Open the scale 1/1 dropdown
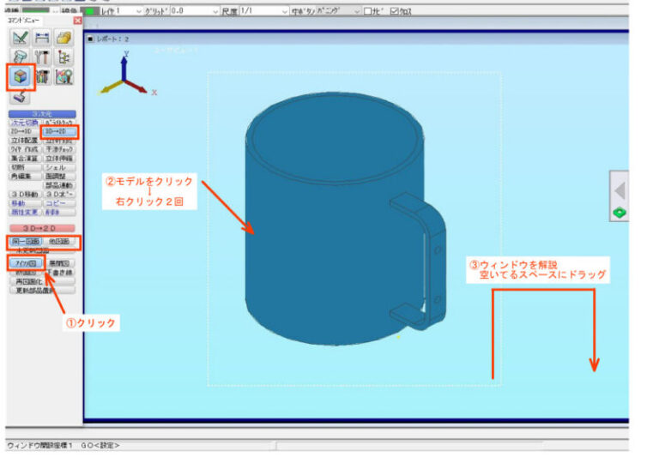The height and width of the screenshot is (463, 659). point(264,11)
